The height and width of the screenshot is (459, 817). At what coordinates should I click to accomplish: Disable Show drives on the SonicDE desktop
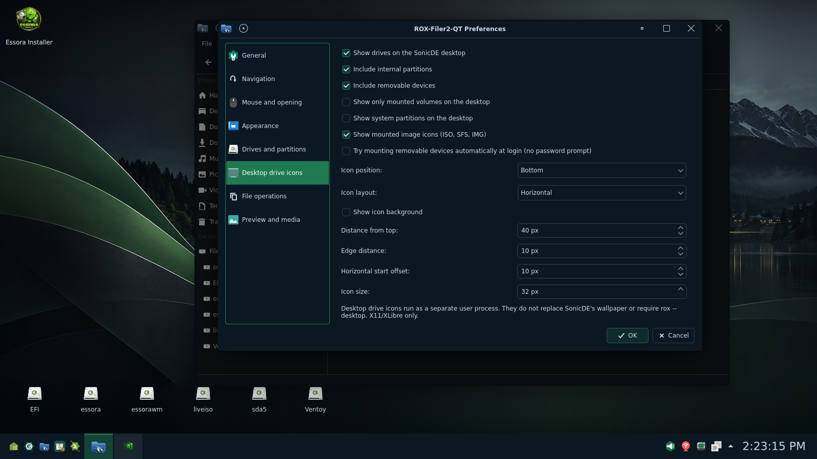(346, 53)
